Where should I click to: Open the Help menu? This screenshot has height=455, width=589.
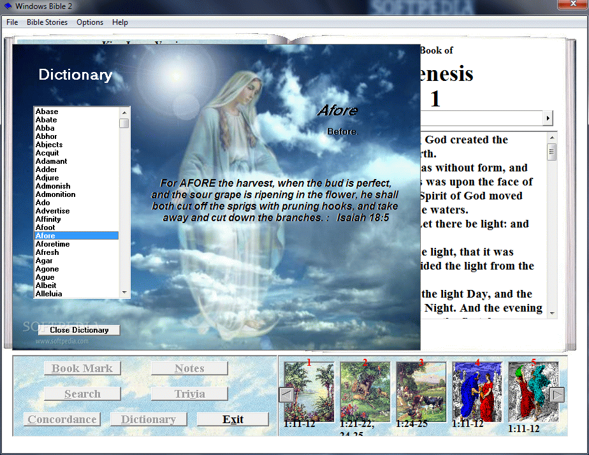coord(120,22)
